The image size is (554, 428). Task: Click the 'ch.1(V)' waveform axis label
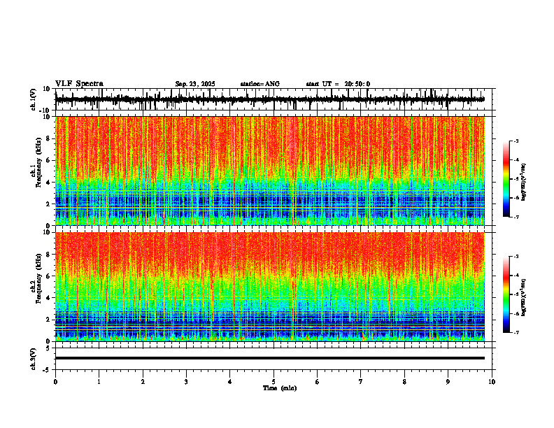coord(33,99)
